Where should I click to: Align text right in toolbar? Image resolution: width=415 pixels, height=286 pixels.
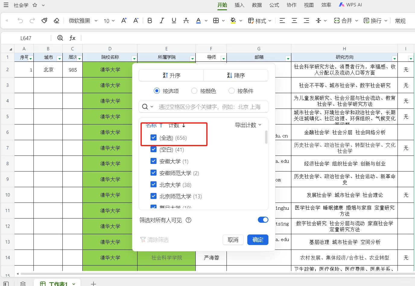306,20
